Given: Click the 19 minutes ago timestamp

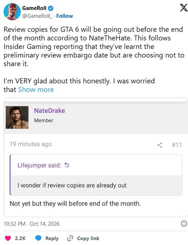Looking at the screenshot, I should click(31, 144).
